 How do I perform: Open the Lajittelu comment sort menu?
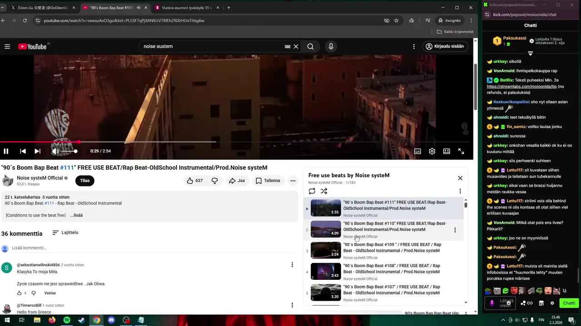(x=65, y=233)
